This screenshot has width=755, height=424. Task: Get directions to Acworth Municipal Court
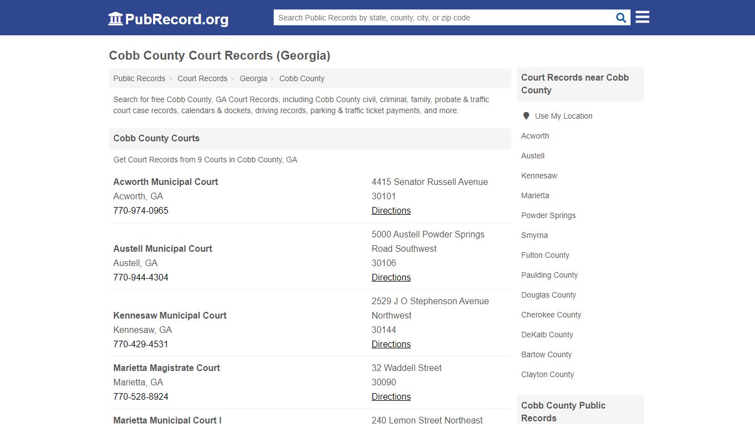pos(391,210)
